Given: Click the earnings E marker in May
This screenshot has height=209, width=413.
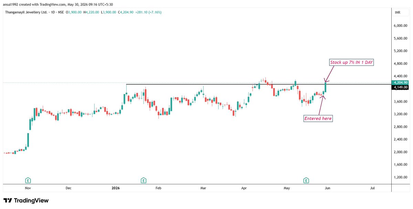Looking at the screenshot, I should click(x=306, y=180).
